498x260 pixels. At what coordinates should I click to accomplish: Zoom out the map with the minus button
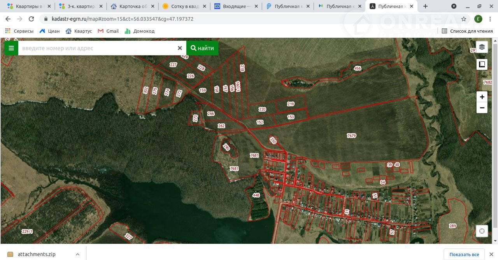482,108
